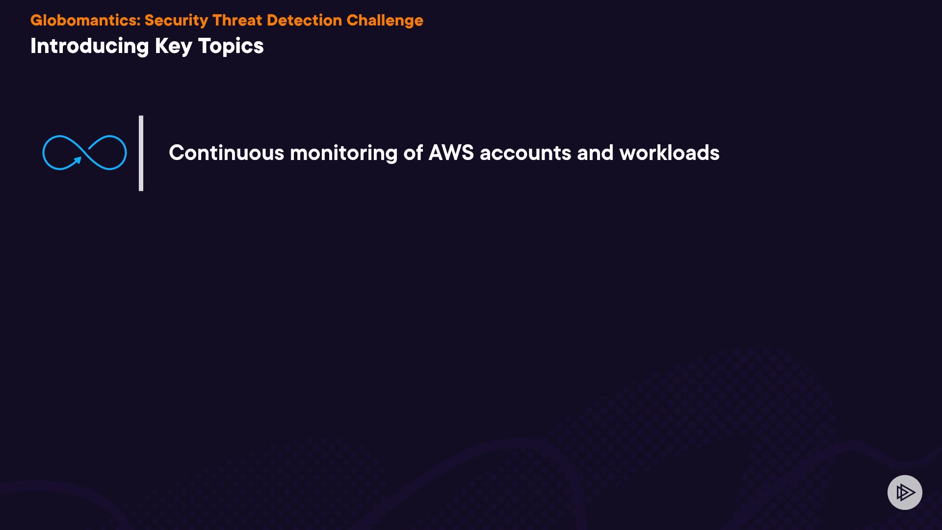The width and height of the screenshot is (942, 530).
Task: Click the blue infinity loop icon
Action: 84,153
